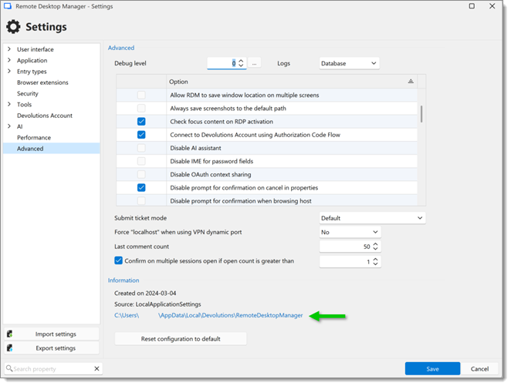Clear the search property field

96,369
